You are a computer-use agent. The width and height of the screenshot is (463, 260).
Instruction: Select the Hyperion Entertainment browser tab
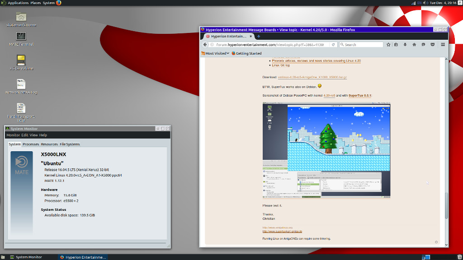229,36
